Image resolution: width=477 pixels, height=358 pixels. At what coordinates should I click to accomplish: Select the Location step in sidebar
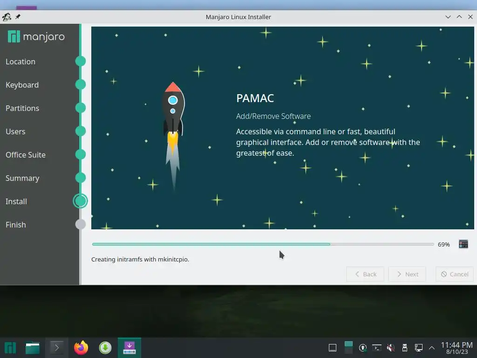(20, 62)
